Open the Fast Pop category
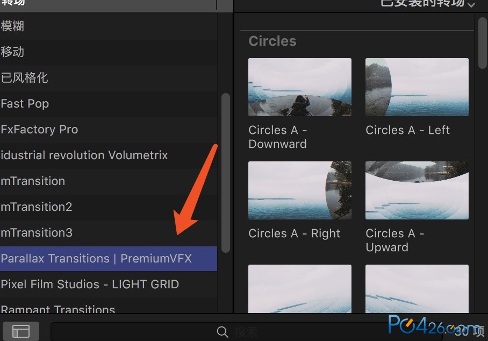 click(109, 104)
